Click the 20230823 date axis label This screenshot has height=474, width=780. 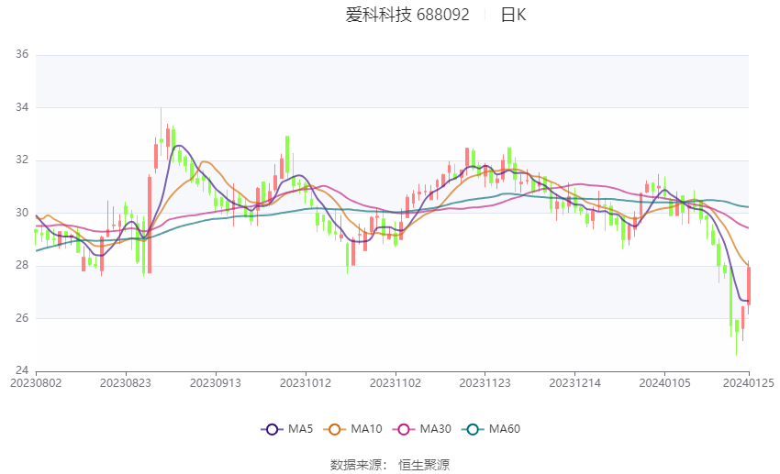point(126,383)
